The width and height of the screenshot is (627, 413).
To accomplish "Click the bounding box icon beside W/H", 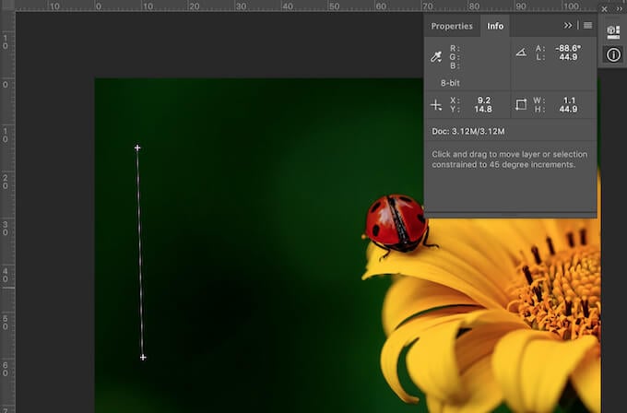I will pos(521,104).
